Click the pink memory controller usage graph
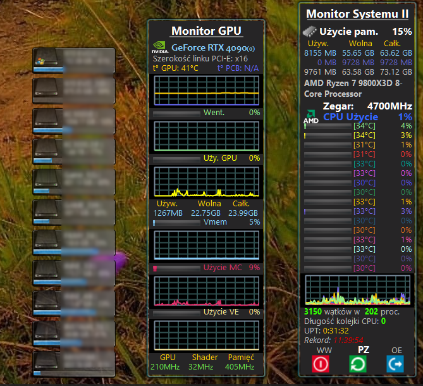Screen dimensions: 423x386 pos(206,291)
